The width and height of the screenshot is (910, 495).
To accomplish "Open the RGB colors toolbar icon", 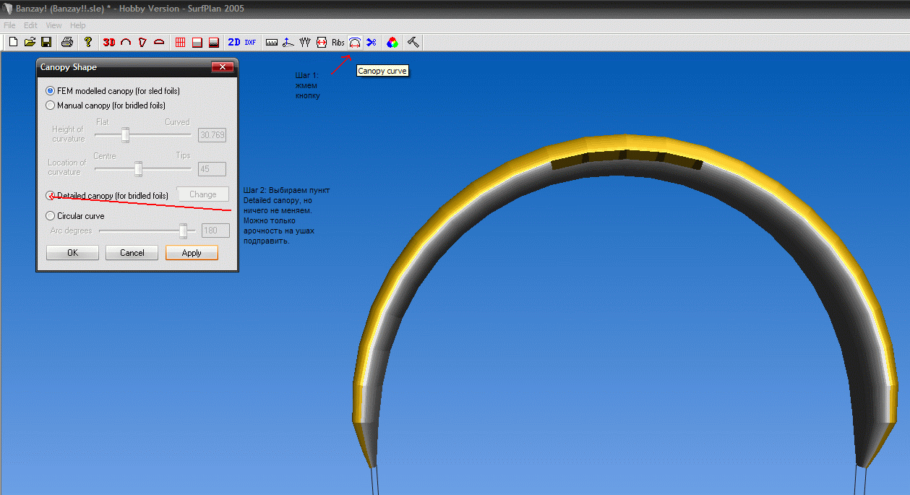I will 392,43.
